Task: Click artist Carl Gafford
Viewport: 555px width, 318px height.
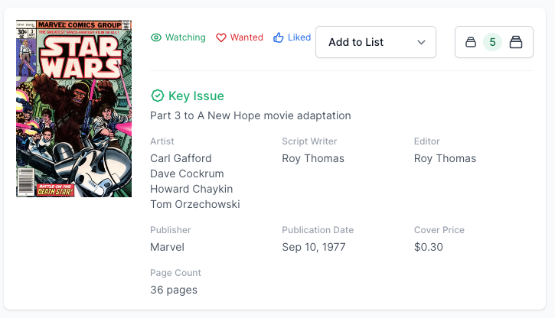Action: pos(181,158)
